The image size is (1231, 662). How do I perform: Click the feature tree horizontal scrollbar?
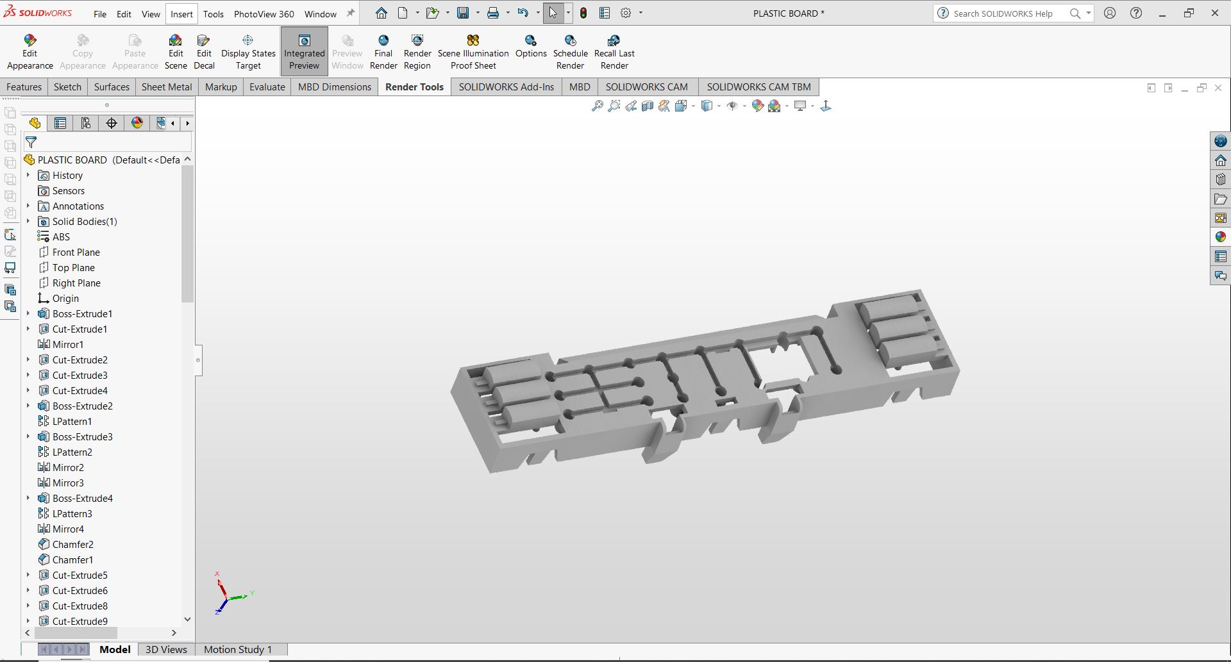coord(76,633)
